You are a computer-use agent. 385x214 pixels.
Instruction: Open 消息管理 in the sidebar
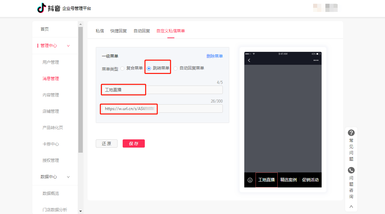point(50,79)
